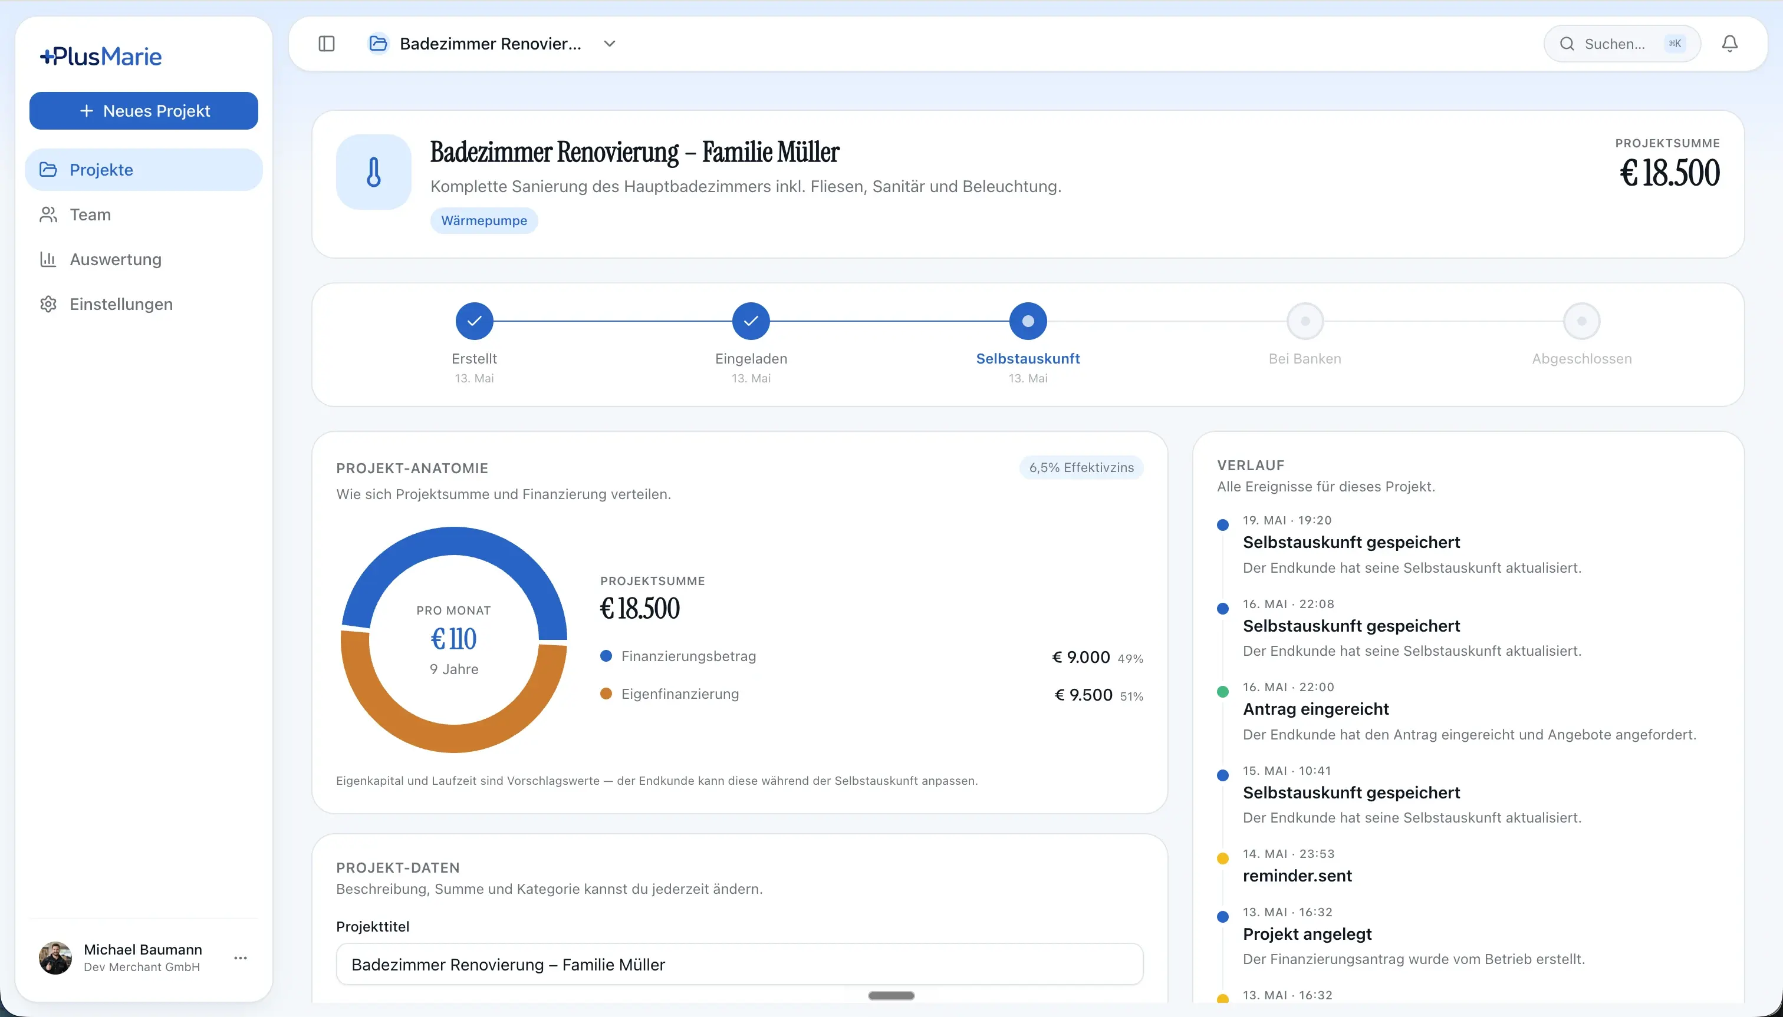Viewport: 1783px width, 1017px height.
Task: Click the € 9.500 amount
Action: 1083,695
